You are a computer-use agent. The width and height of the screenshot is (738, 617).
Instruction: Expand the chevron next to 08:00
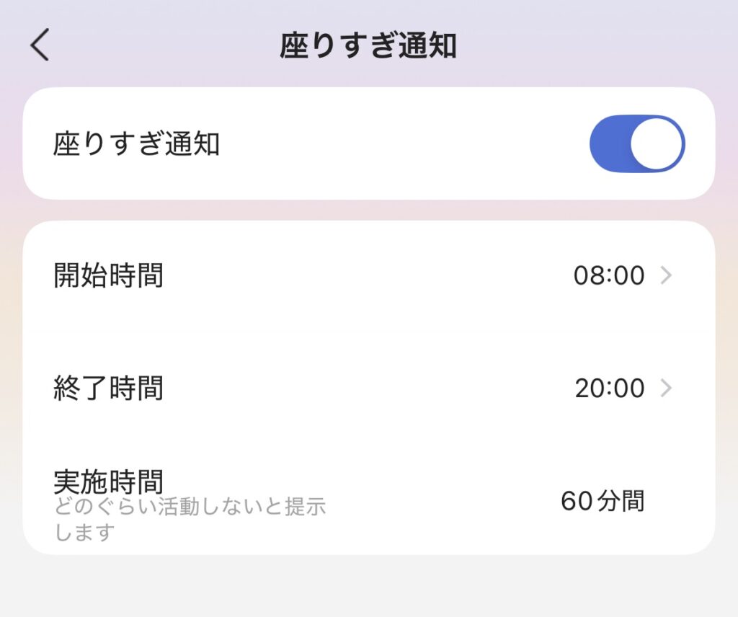[667, 275]
